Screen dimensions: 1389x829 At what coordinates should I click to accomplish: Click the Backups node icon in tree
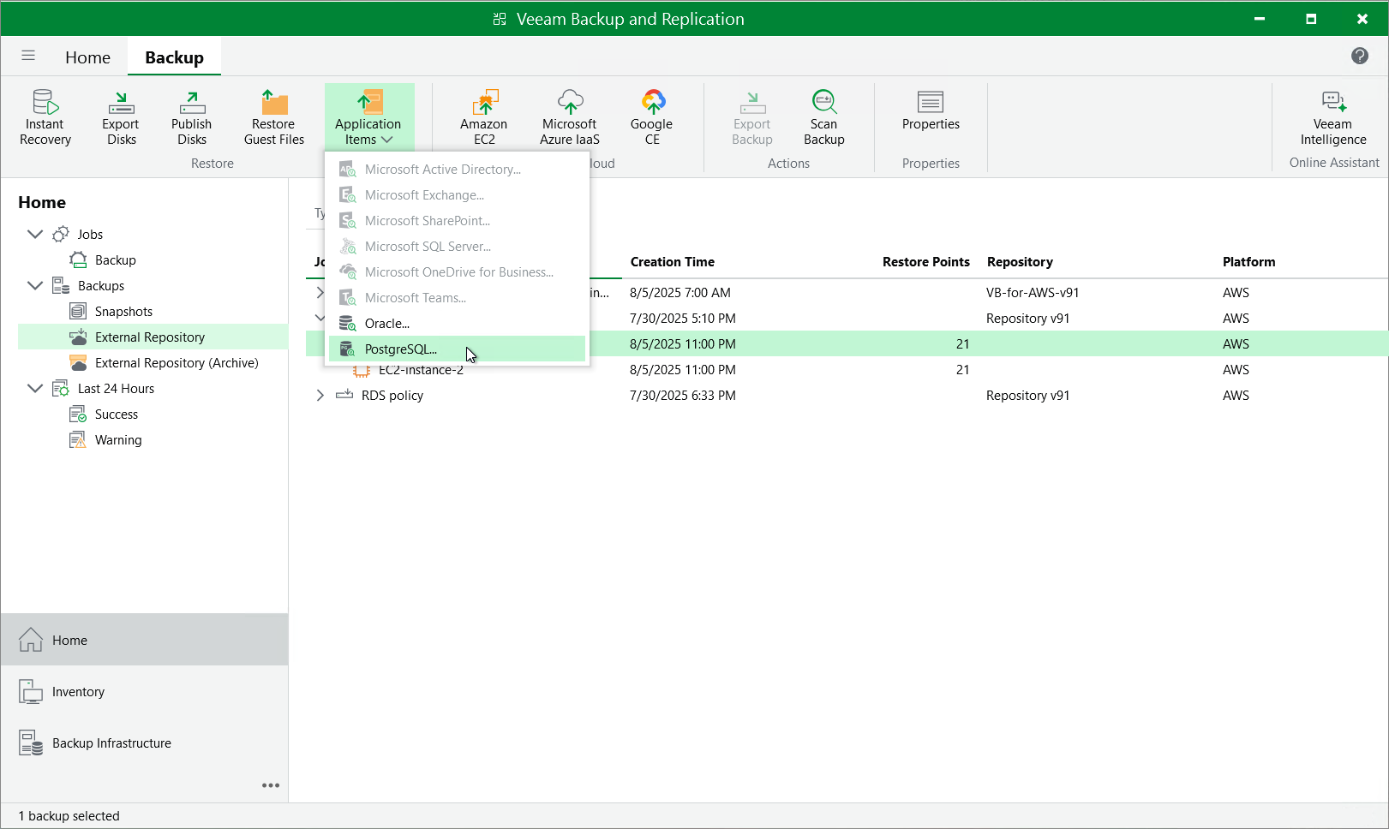point(61,285)
